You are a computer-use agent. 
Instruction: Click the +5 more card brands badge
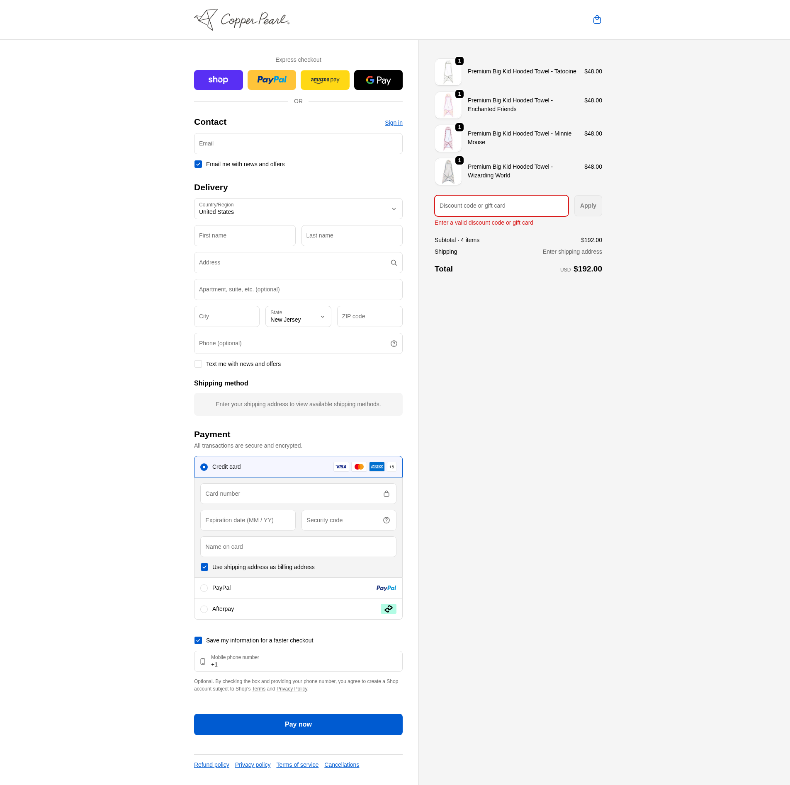tap(391, 467)
